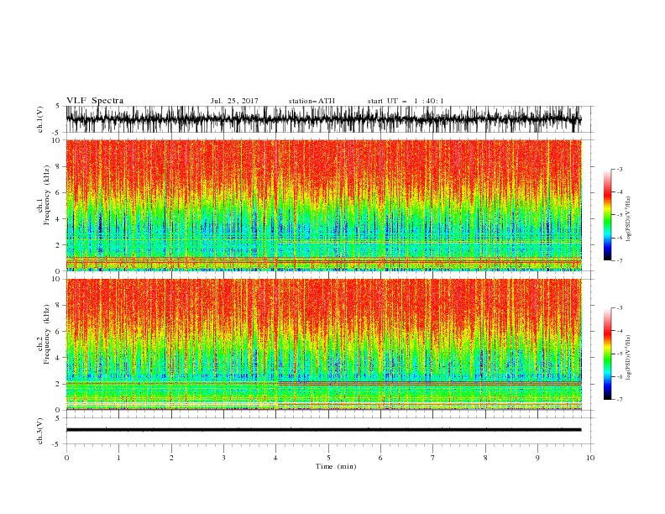This screenshot has height=514, width=665.
Task: Click the ch.2 color bar legend
Action: [x=607, y=354]
